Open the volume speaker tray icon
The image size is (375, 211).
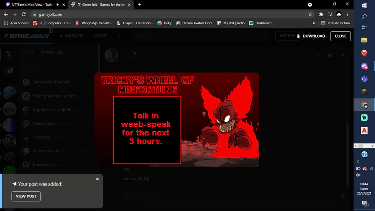tap(358, 175)
